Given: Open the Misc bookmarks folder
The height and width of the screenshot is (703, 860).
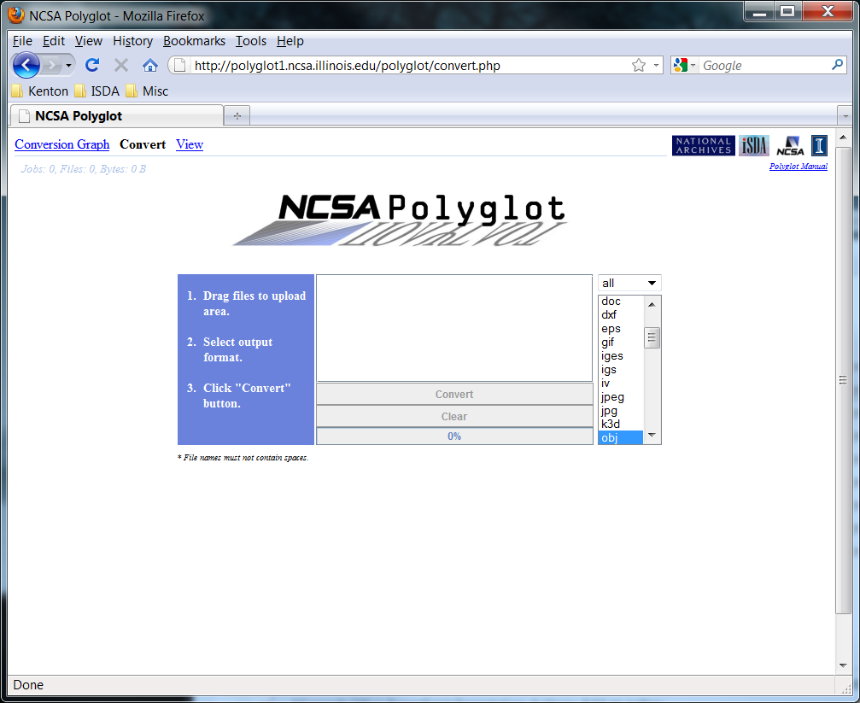Looking at the screenshot, I should tap(147, 91).
